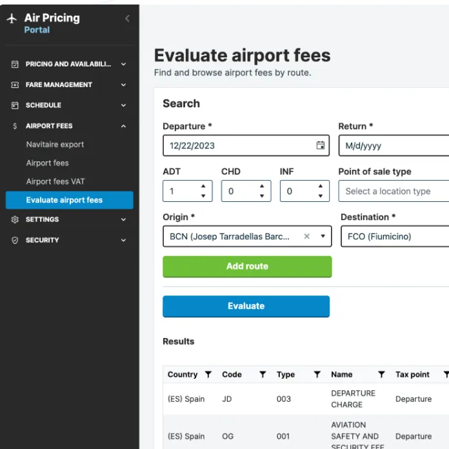Click type cell 003
Viewport: 449px width, 449px height.
[283, 399]
